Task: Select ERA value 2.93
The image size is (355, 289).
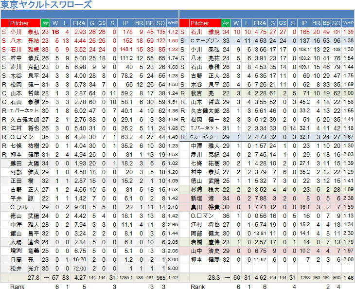Action: pyautogui.click(x=80, y=32)
